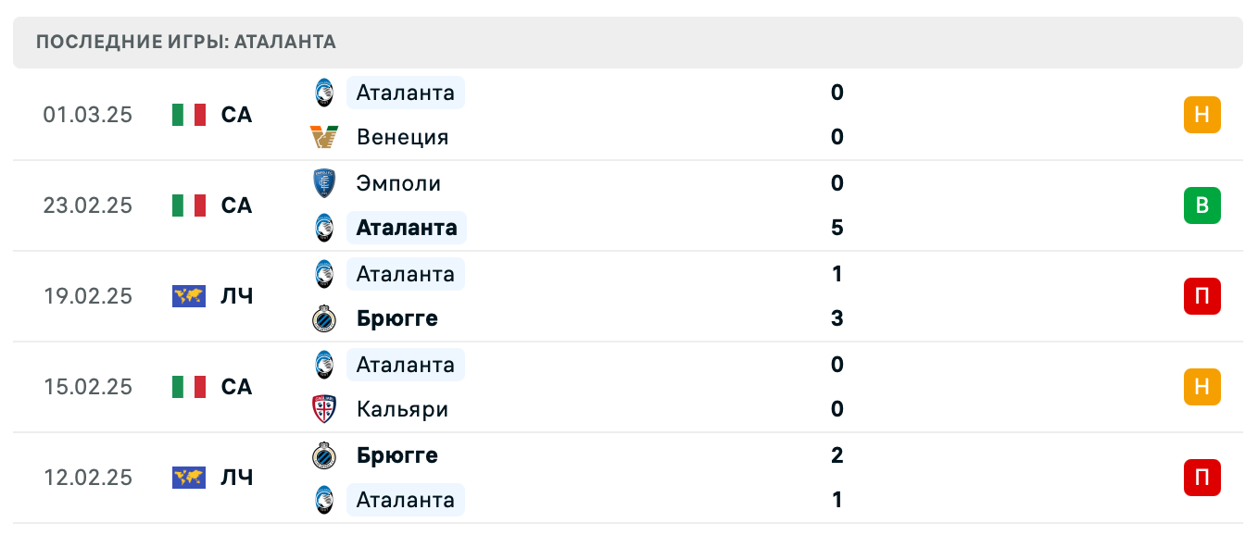The width and height of the screenshot is (1258, 535).
Task: Click Atalanta's score of 5 against Empoli
Action: click(x=837, y=228)
